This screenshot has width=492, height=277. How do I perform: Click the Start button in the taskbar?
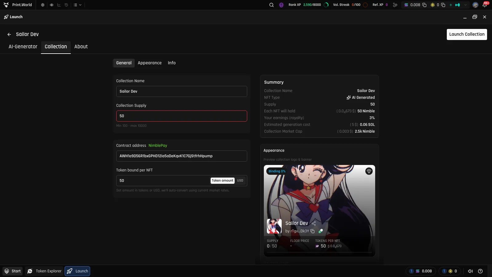pos(13,271)
